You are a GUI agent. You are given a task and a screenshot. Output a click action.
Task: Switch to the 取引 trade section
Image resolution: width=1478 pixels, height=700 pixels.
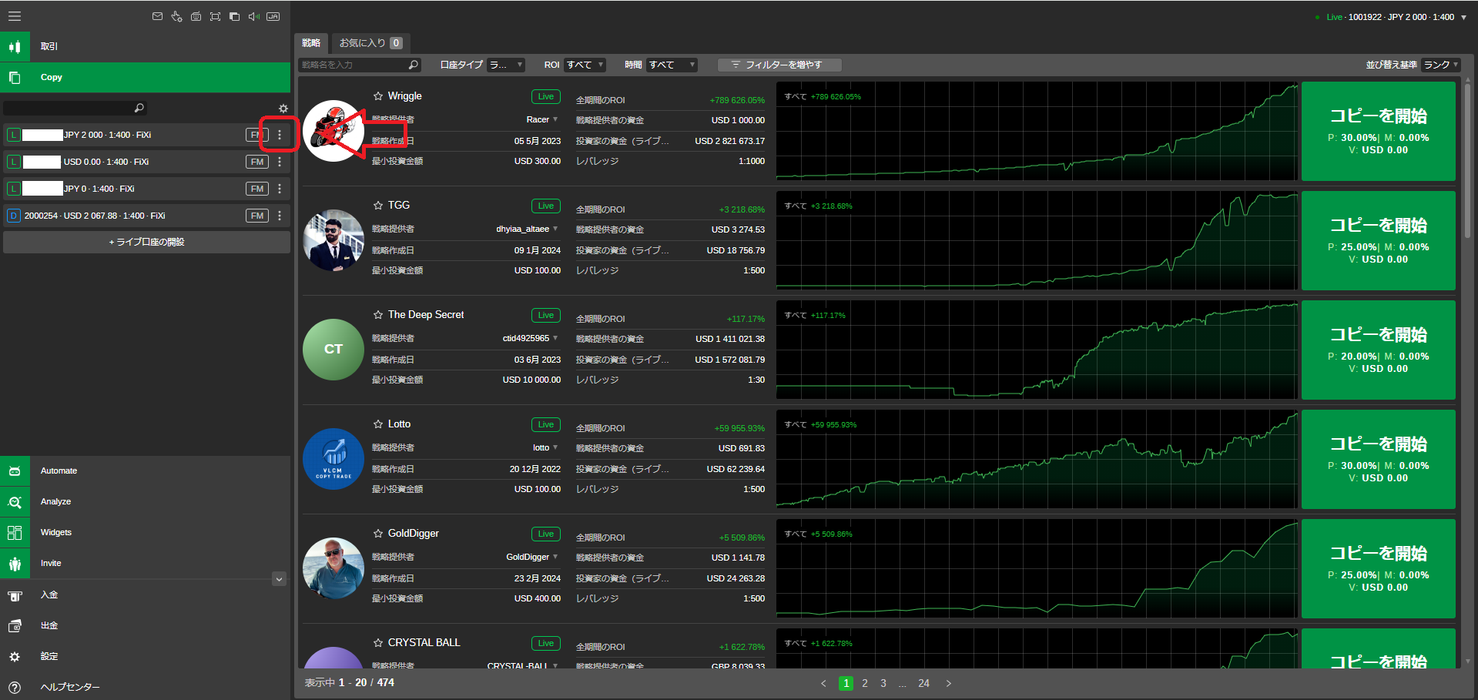145,46
